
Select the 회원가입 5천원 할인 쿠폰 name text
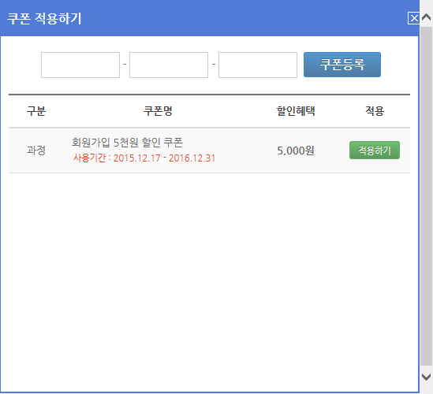click(127, 143)
